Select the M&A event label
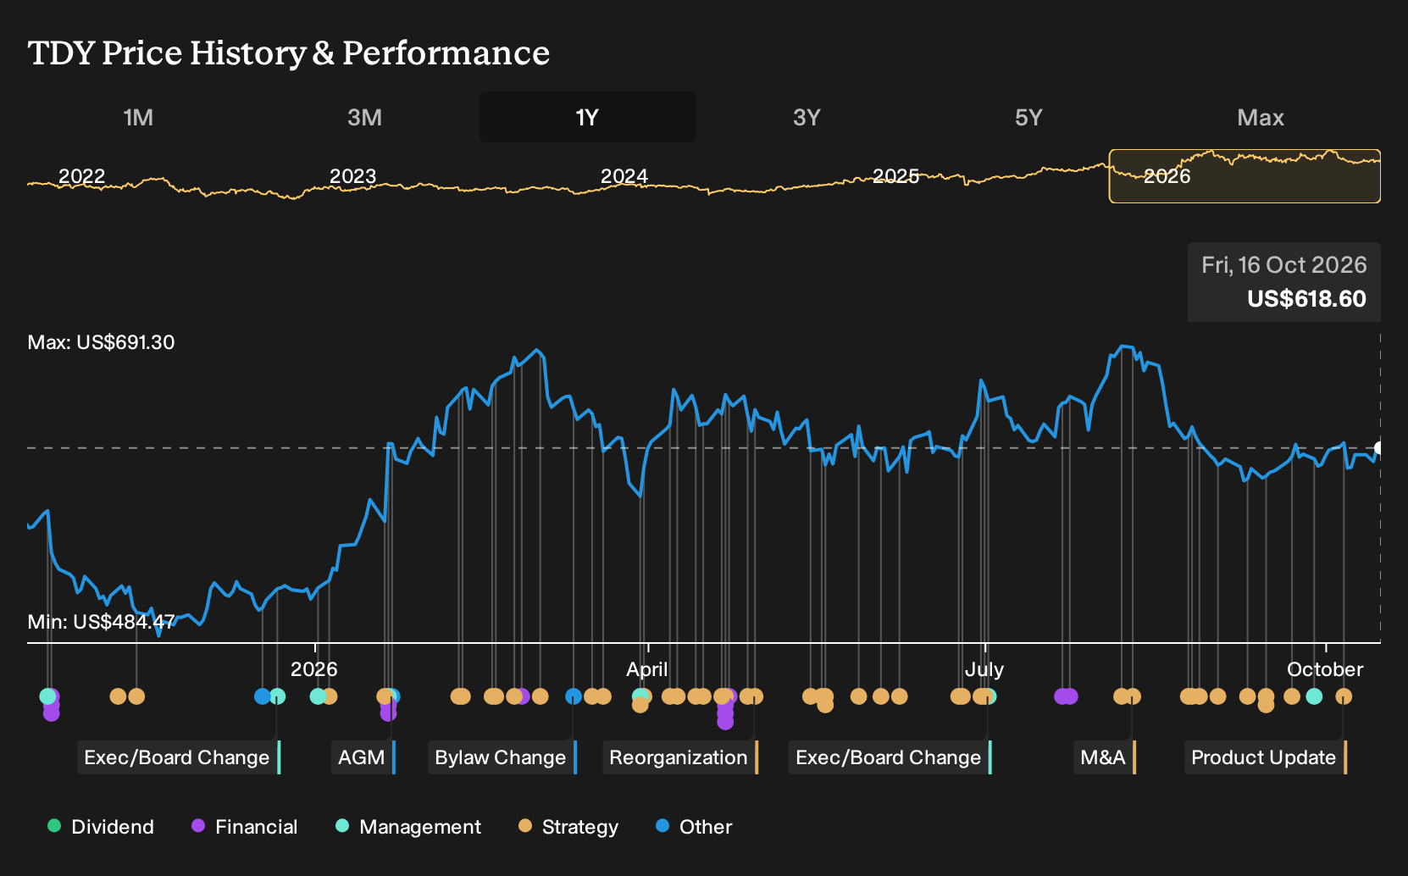This screenshot has width=1408, height=876. pyautogui.click(x=1105, y=757)
